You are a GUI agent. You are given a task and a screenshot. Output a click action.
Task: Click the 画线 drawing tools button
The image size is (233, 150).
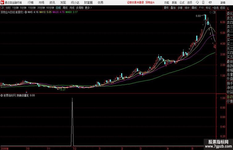[x=194, y=8]
